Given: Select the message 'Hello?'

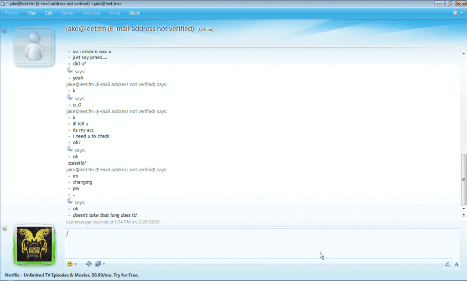Looking at the screenshot, I should (x=80, y=163).
